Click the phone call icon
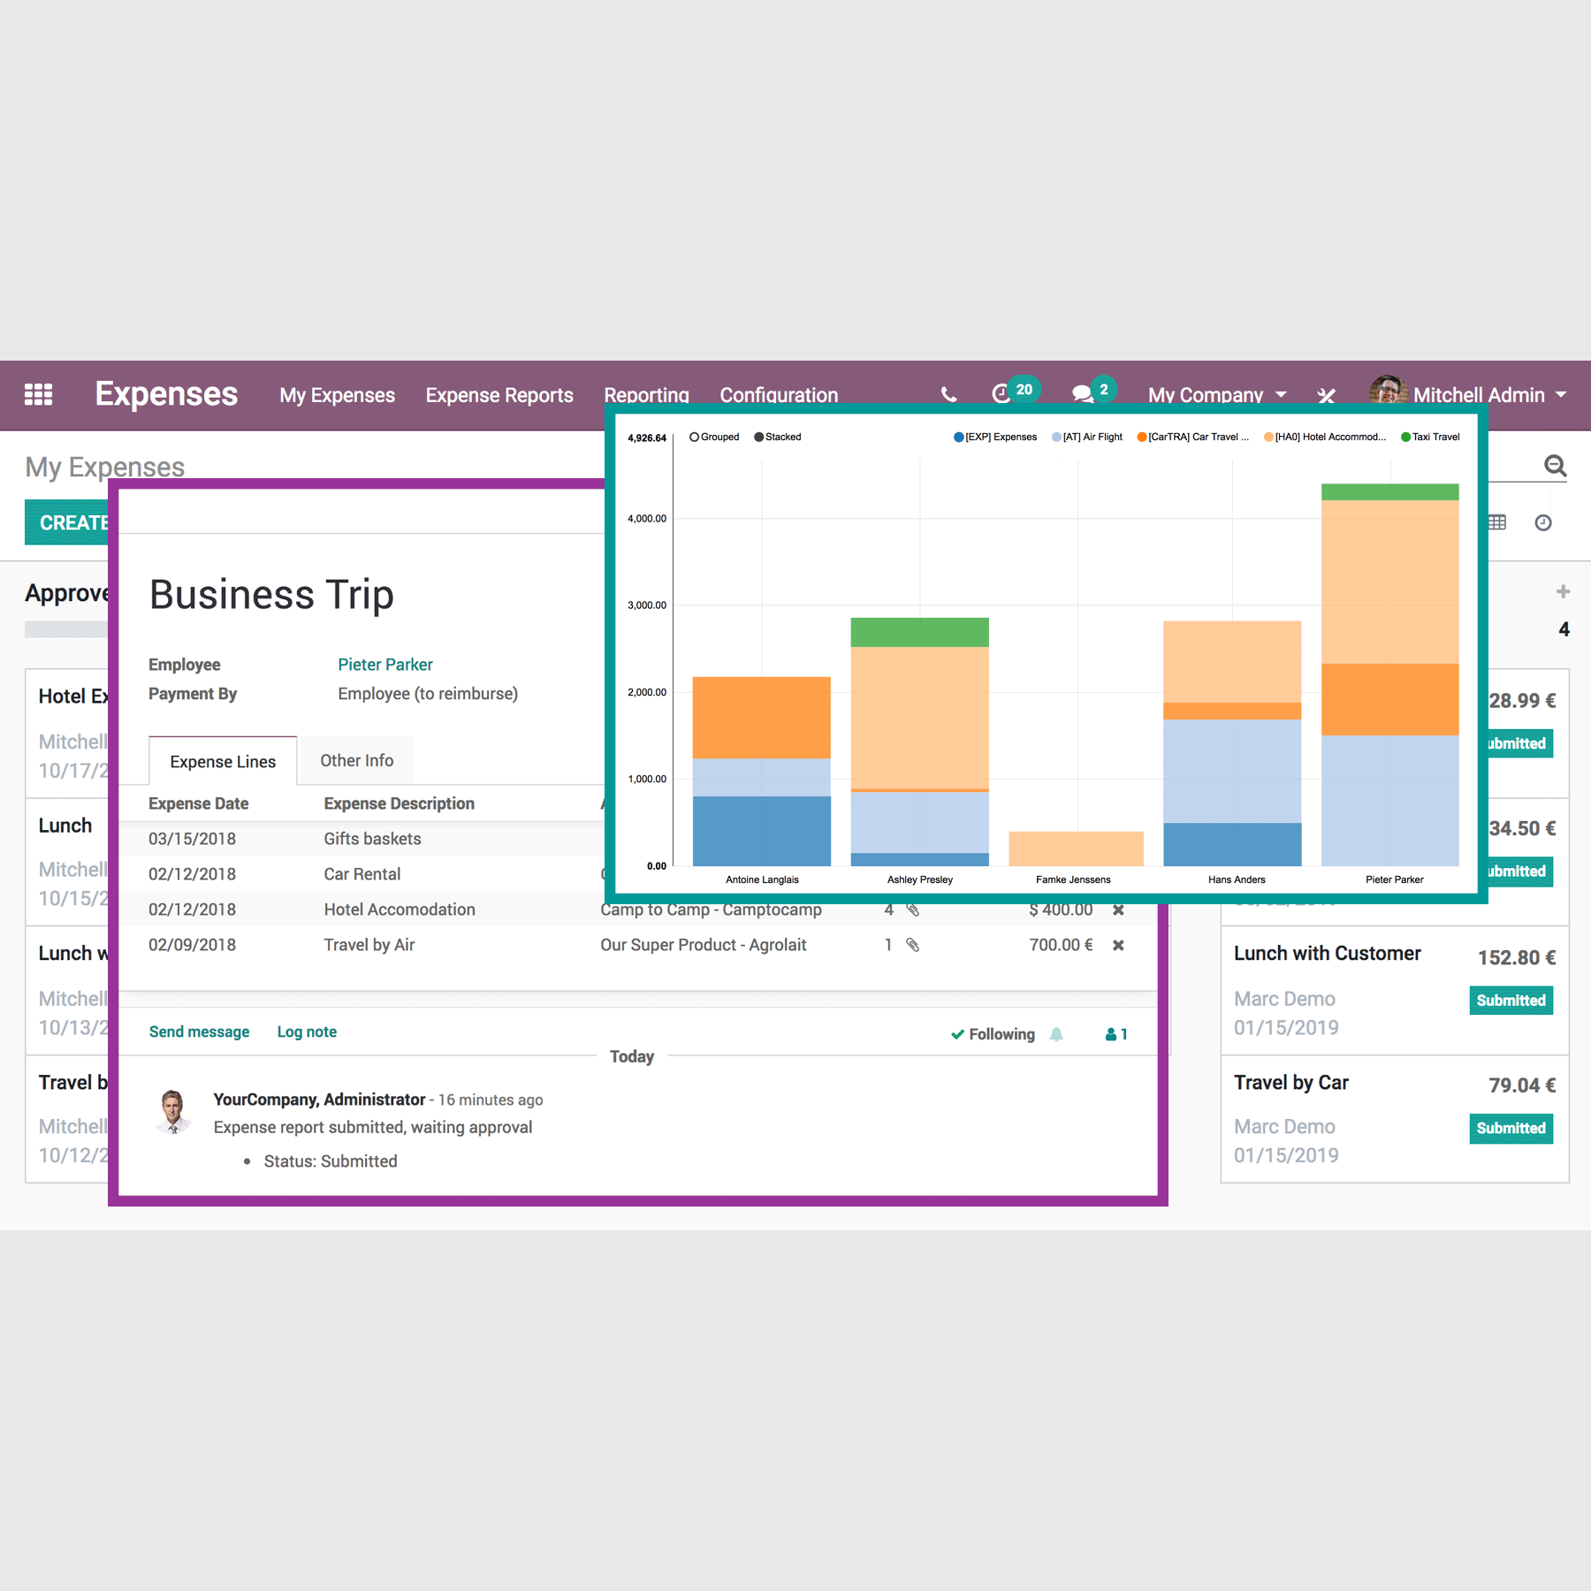1591x1591 pixels. [x=948, y=395]
